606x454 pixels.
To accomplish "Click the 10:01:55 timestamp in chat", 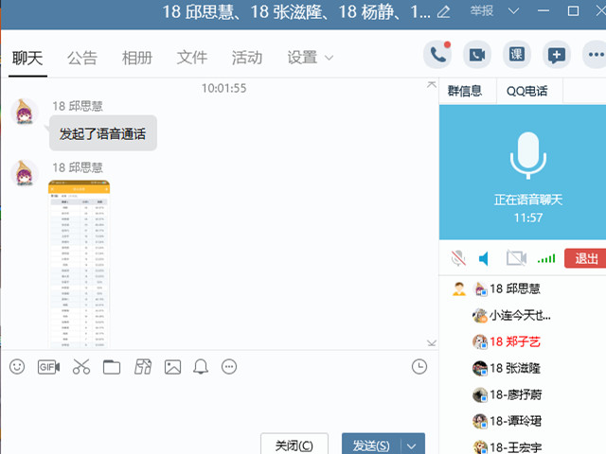I will coord(223,88).
